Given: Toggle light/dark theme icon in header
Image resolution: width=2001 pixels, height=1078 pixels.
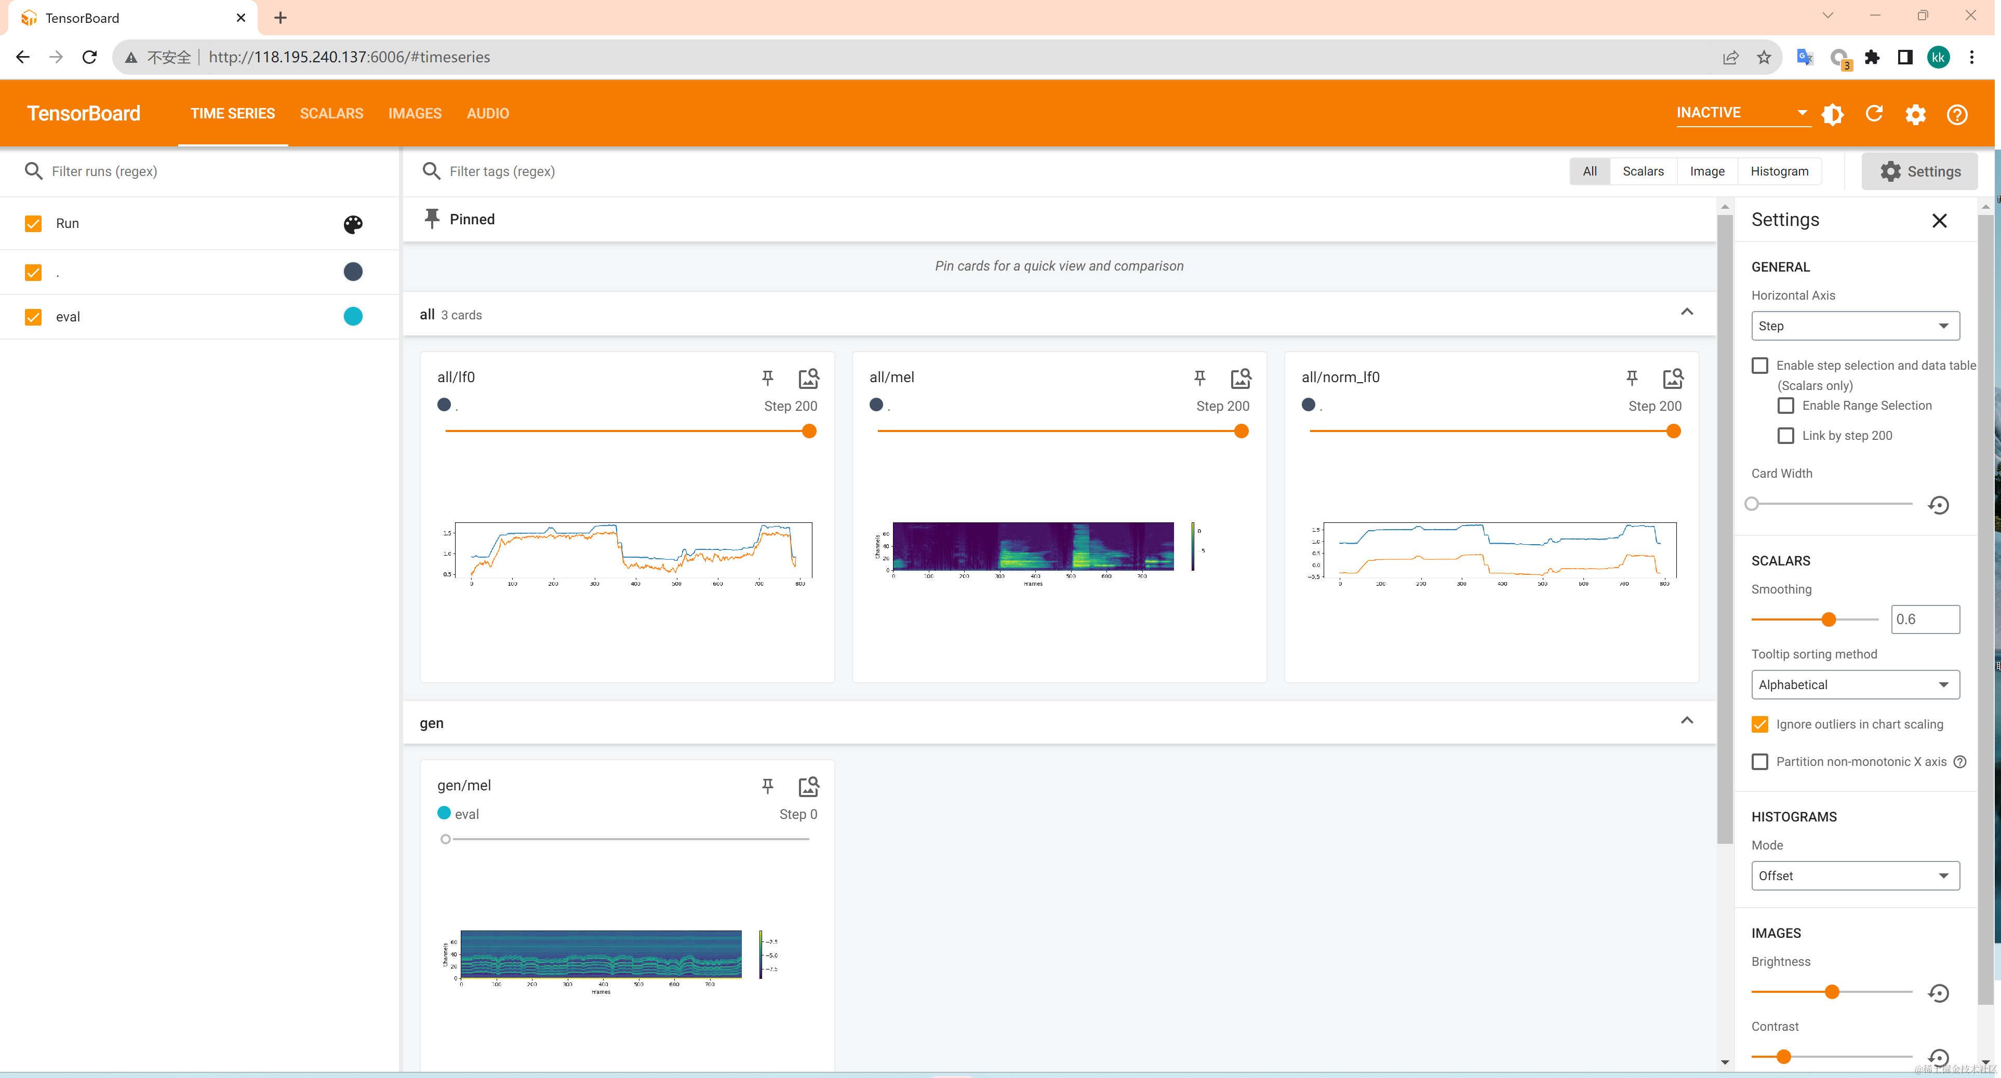Looking at the screenshot, I should click(x=1833, y=114).
